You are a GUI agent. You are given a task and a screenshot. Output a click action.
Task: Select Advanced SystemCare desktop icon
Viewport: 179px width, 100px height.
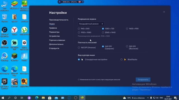(x=4, y=32)
